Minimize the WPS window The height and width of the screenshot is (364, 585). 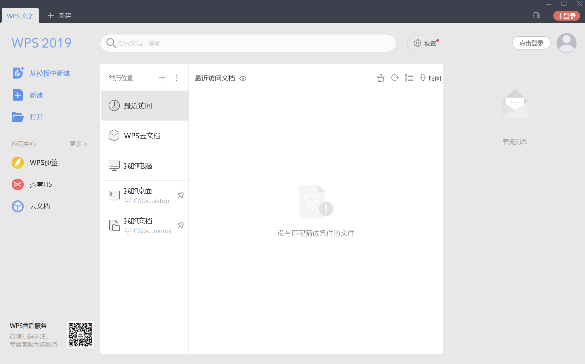click(549, 4)
